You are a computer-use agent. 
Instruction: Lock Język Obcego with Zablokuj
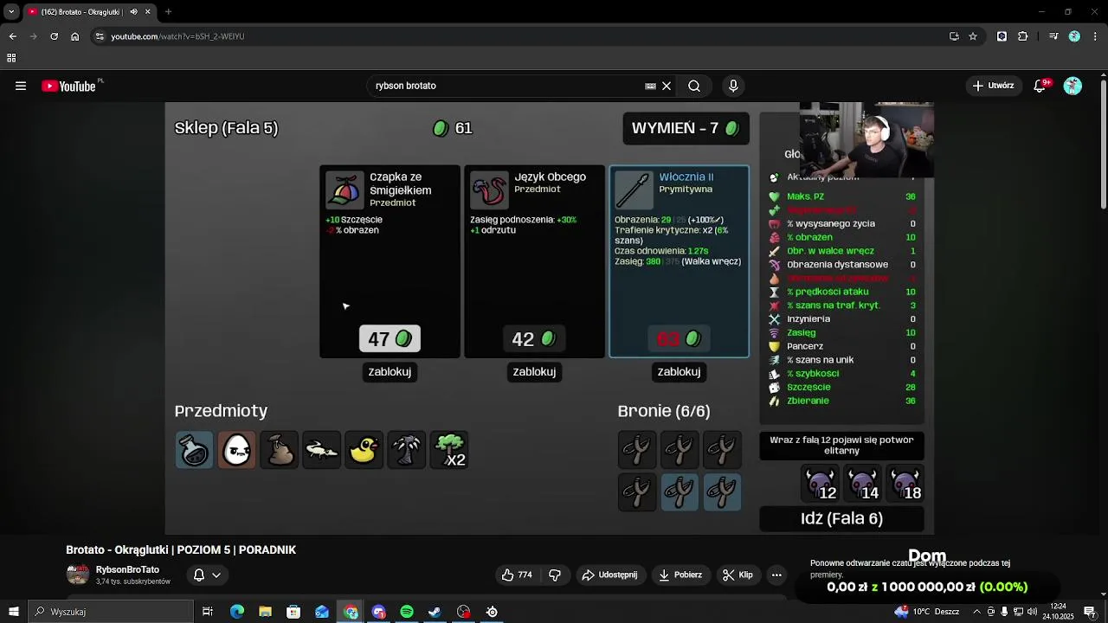tap(534, 371)
